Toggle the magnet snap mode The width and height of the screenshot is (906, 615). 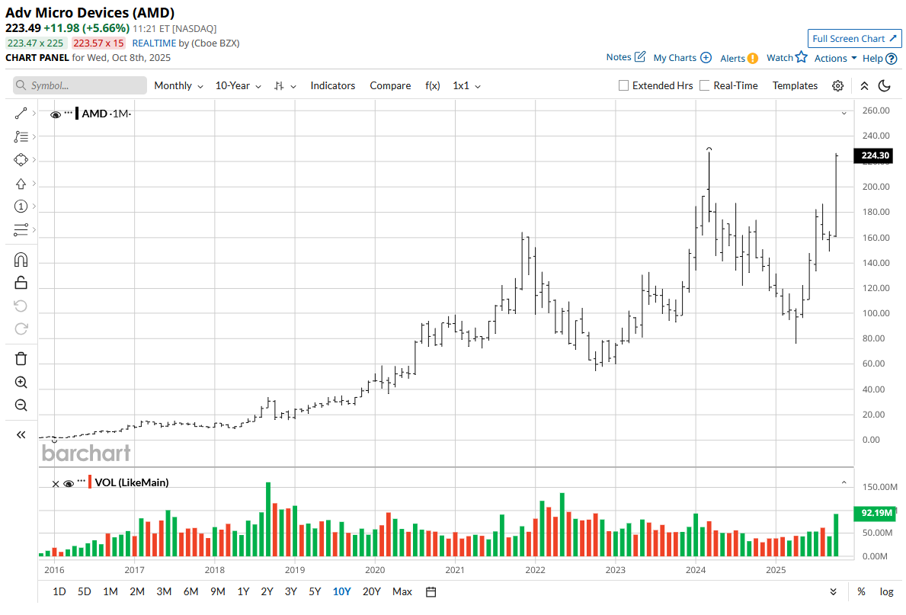(21, 260)
